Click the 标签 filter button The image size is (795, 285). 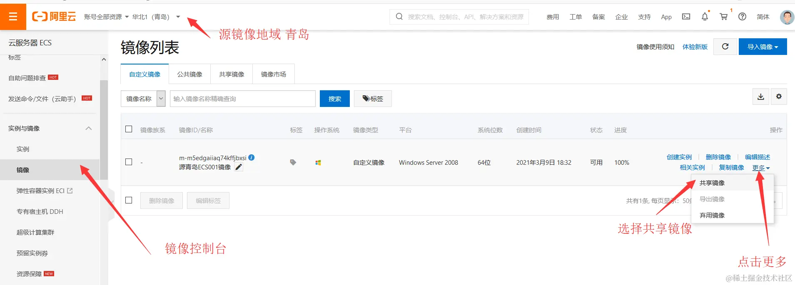pyautogui.click(x=373, y=99)
